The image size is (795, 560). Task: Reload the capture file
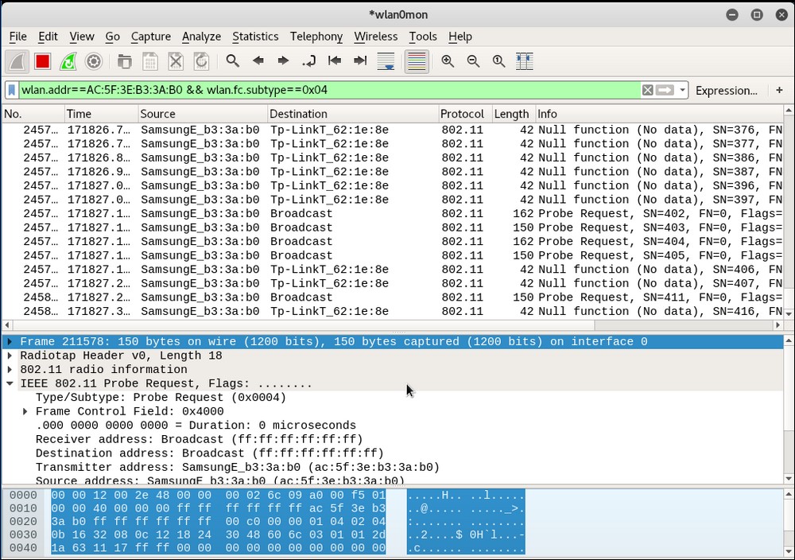click(201, 61)
